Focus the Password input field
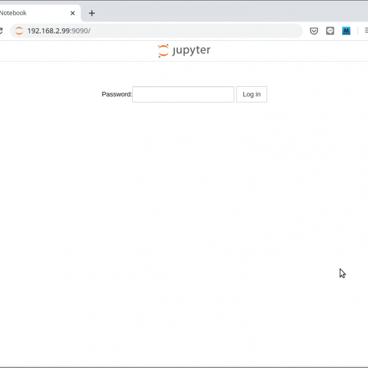Screen dimensions: 368x368 [x=183, y=94]
